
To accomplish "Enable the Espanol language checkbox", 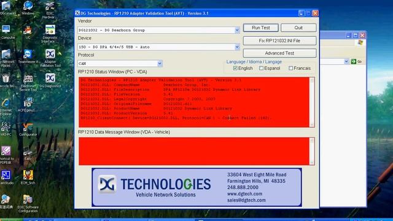I will click(261, 68).
